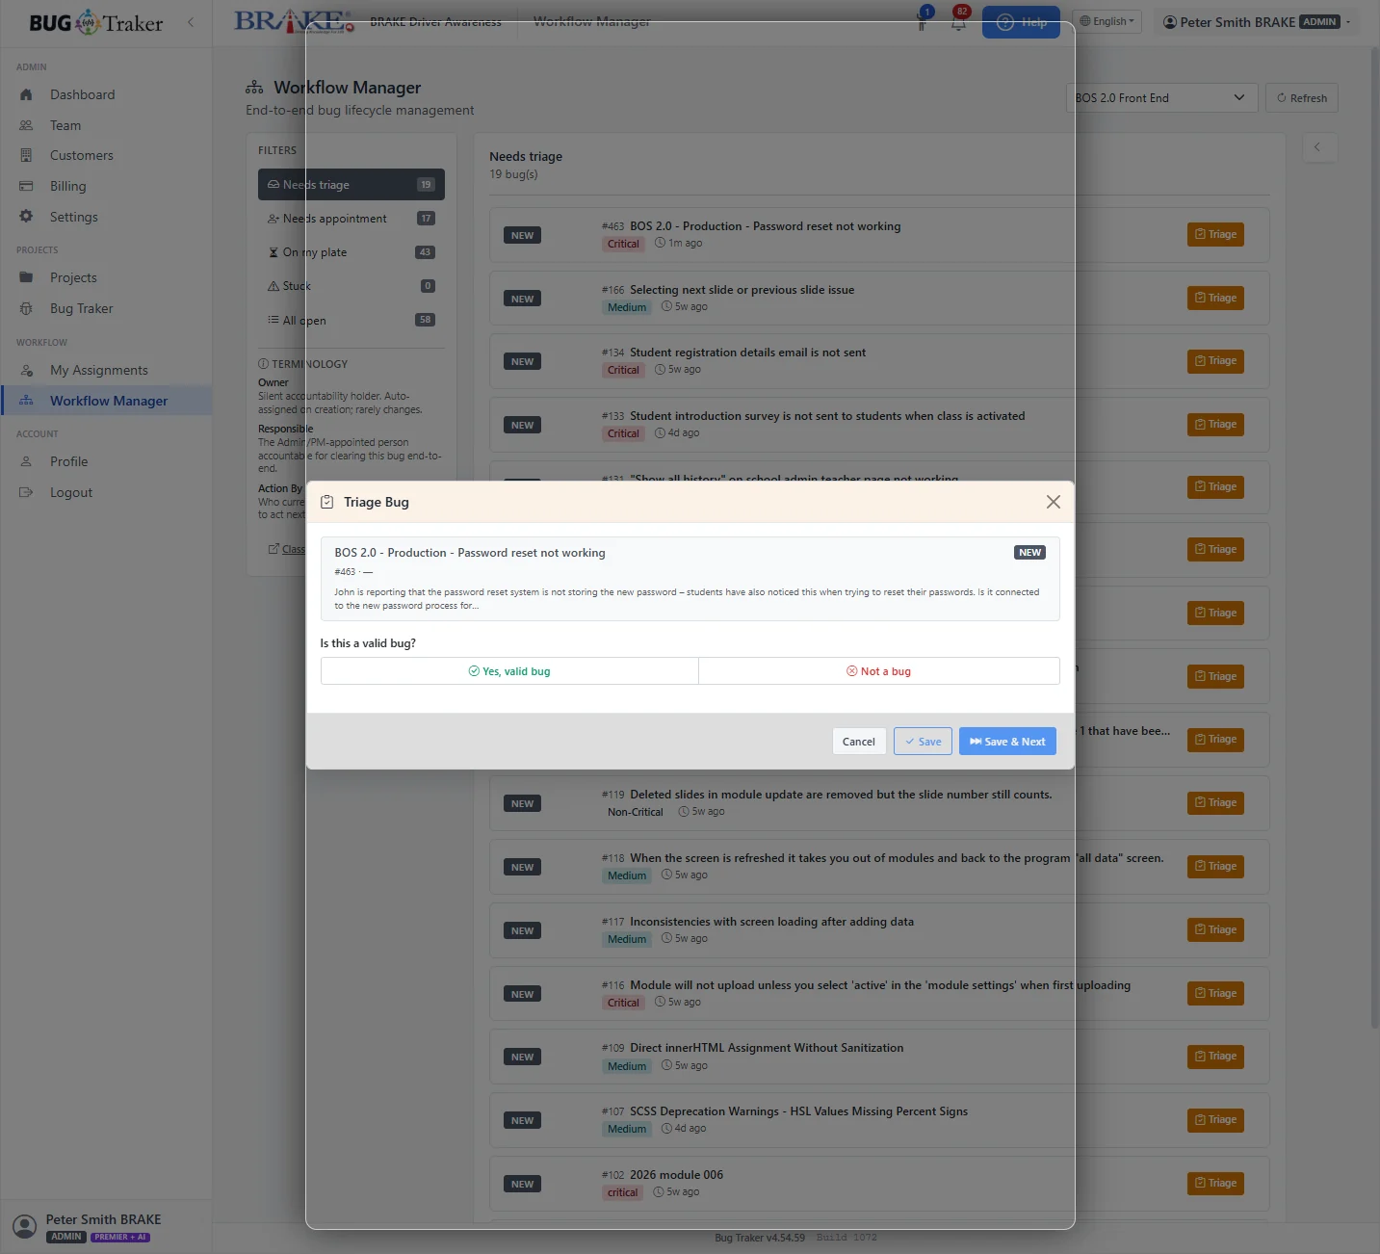
Task: Switch to the On my plate filter
Action: 352,252
